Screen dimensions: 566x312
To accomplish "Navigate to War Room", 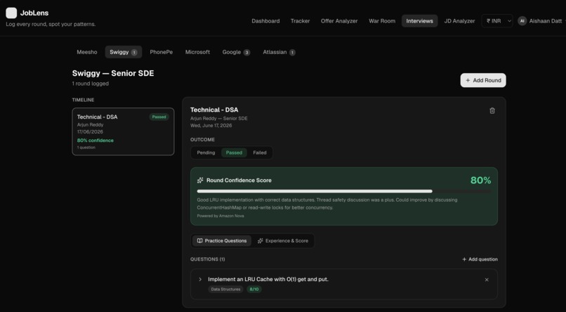I will [x=382, y=21].
